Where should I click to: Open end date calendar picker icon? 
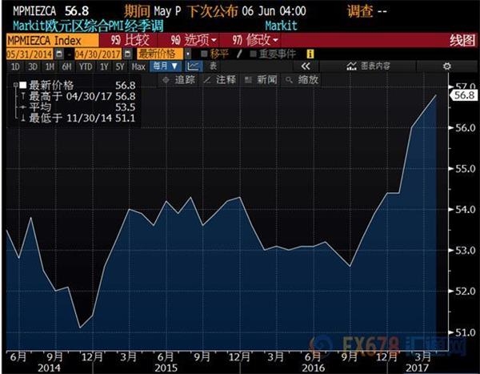[x=128, y=54]
